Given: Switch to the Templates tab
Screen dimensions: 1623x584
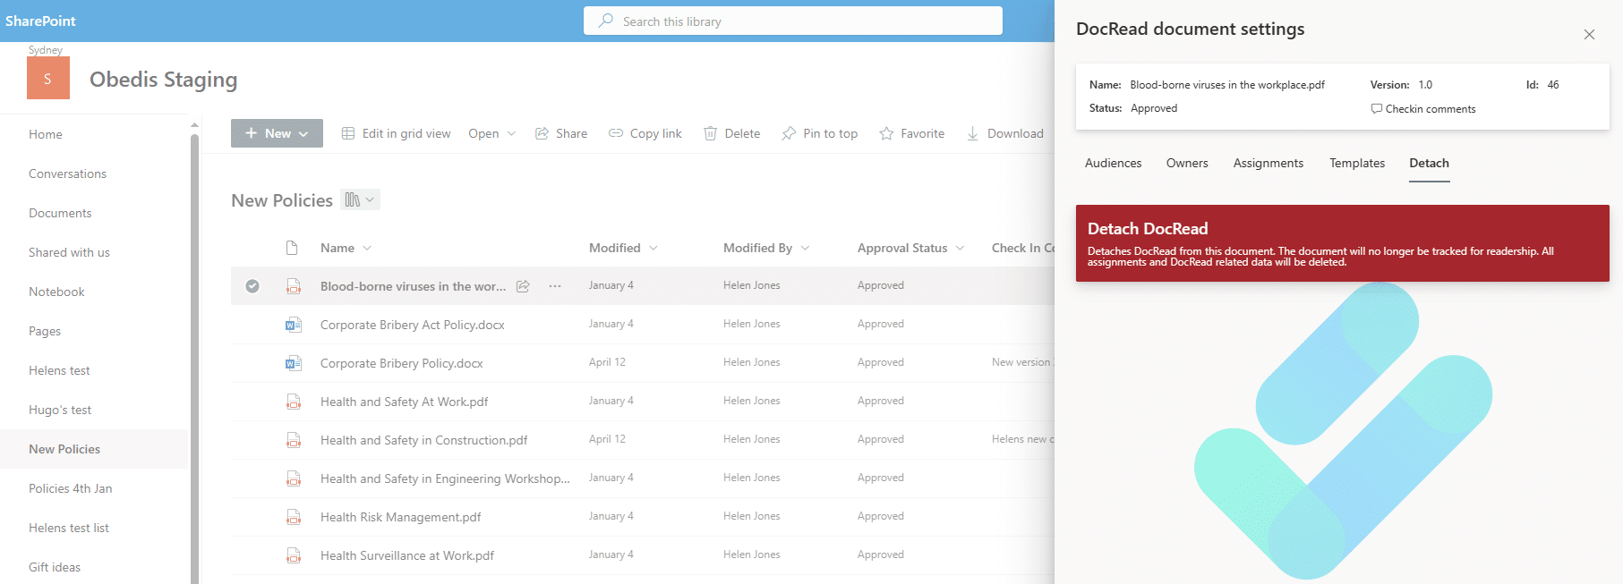Looking at the screenshot, I should (1356, 163).
